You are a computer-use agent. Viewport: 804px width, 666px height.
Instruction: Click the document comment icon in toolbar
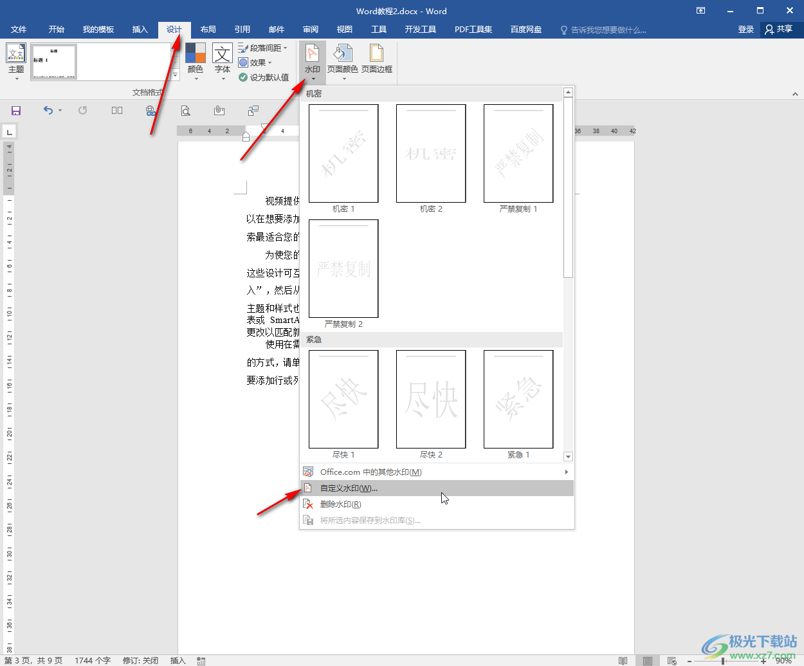pos(253,111)
